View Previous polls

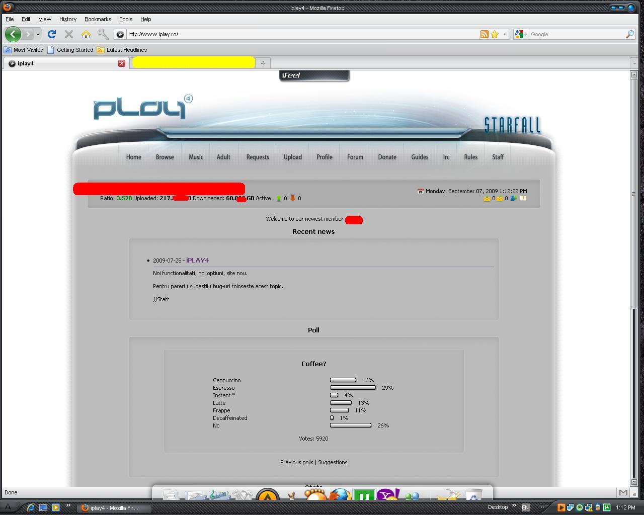[x=296, y=462]
